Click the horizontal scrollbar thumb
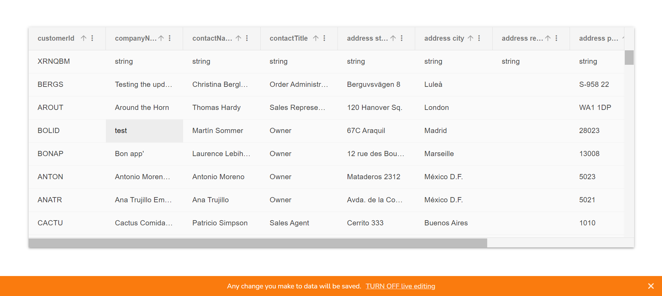This screenshot has height=296, width=662. pos(258,243)
